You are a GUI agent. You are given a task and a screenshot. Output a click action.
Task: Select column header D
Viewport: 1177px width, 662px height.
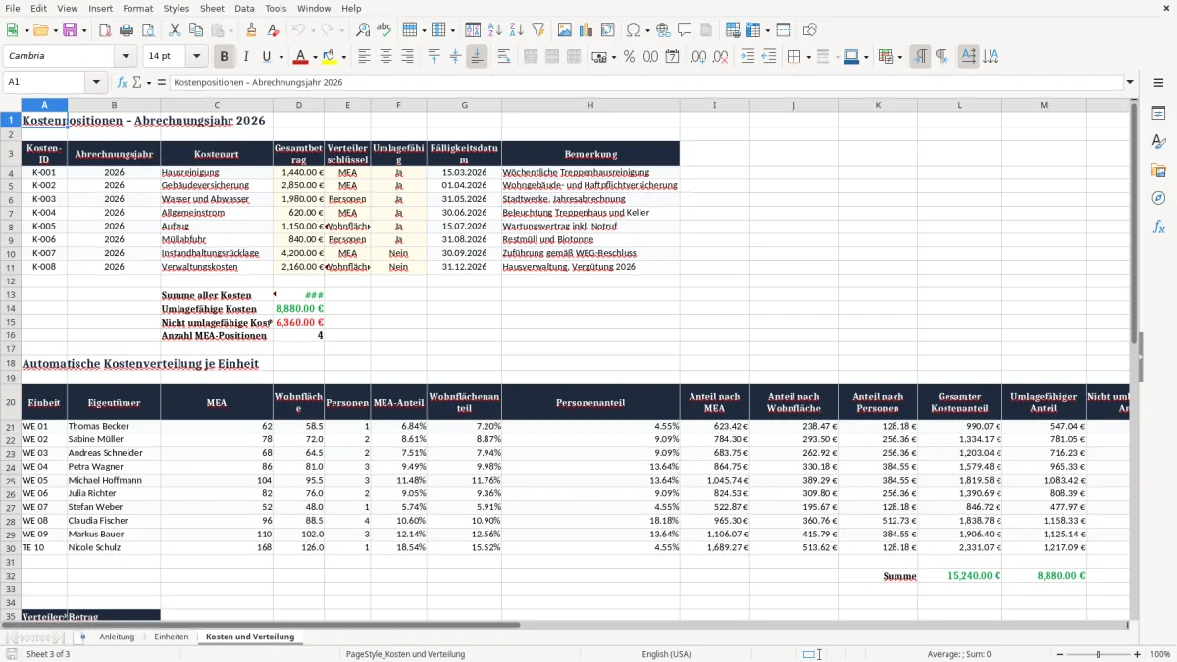[299, 105]
